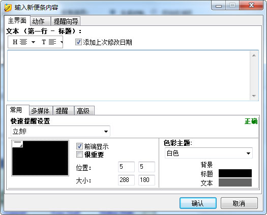Toggle the 前端显示 checkbox

point(79,146)
